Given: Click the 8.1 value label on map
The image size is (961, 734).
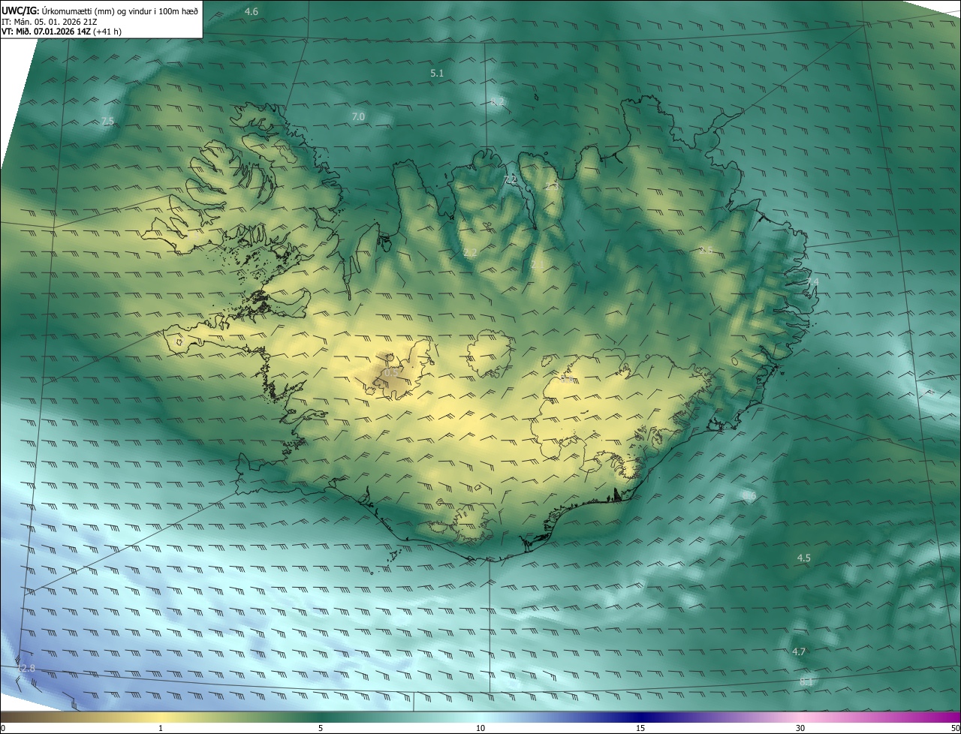Looking at the screenshot, I should [806, 681].
